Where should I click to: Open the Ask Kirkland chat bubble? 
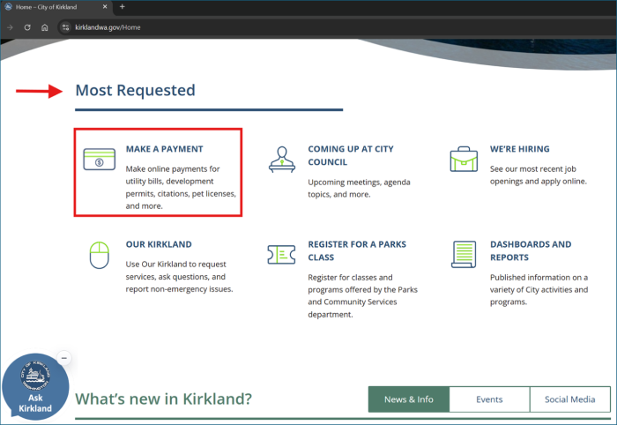click(35, 387)
